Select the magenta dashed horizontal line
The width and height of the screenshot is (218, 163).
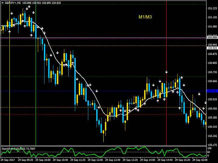click(104, 39)
